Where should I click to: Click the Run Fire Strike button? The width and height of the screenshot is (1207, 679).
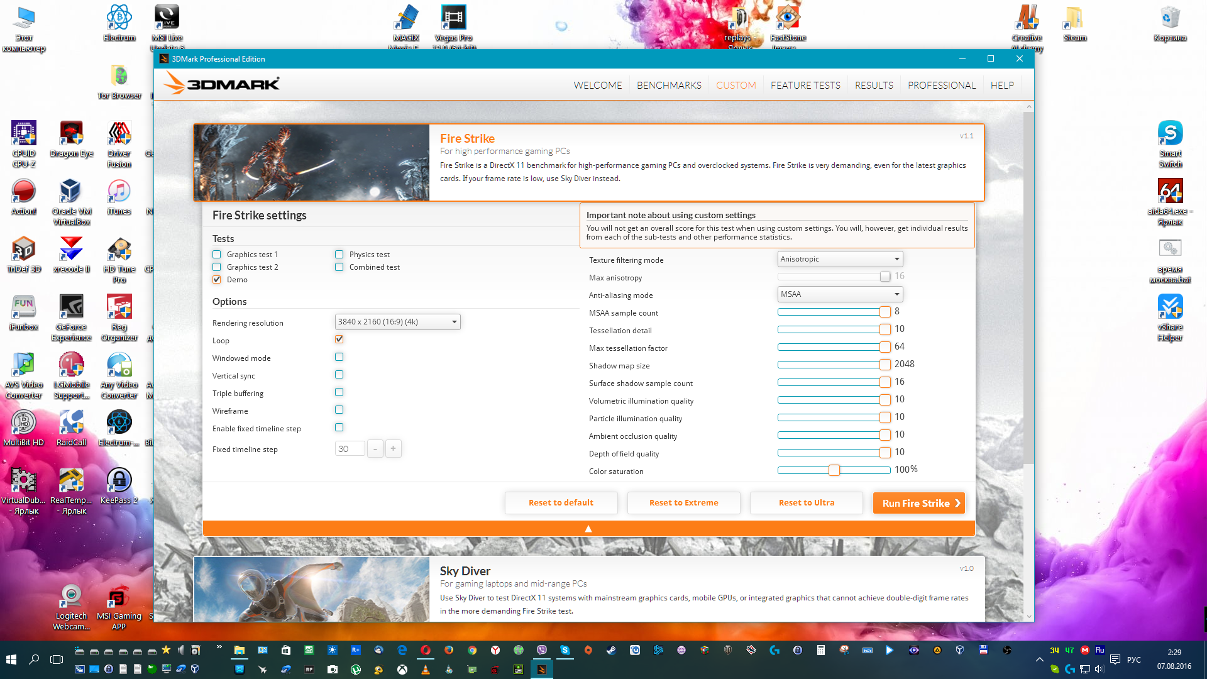click(919, 503)
